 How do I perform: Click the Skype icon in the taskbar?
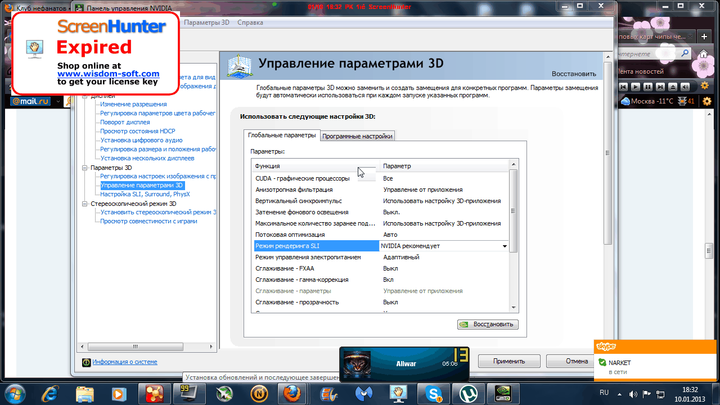click(x=434, y=392)
